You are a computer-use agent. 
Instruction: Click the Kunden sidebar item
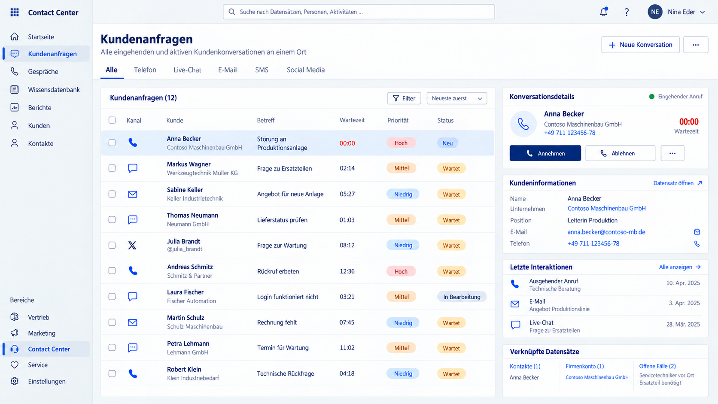tap(46, 125)
